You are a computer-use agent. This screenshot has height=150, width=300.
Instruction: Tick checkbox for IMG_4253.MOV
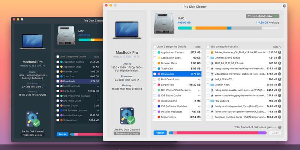coord(208,79)
